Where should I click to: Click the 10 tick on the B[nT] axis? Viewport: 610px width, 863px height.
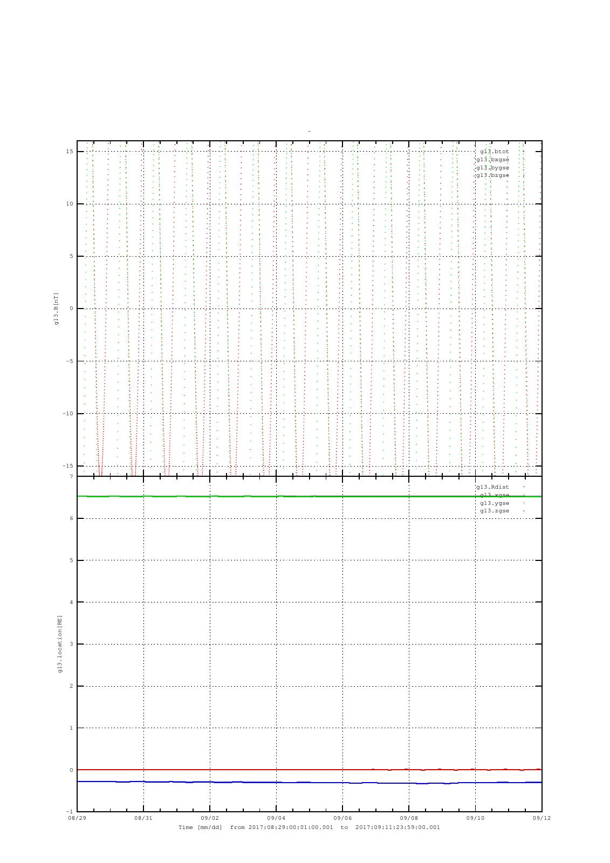(70, 204)
